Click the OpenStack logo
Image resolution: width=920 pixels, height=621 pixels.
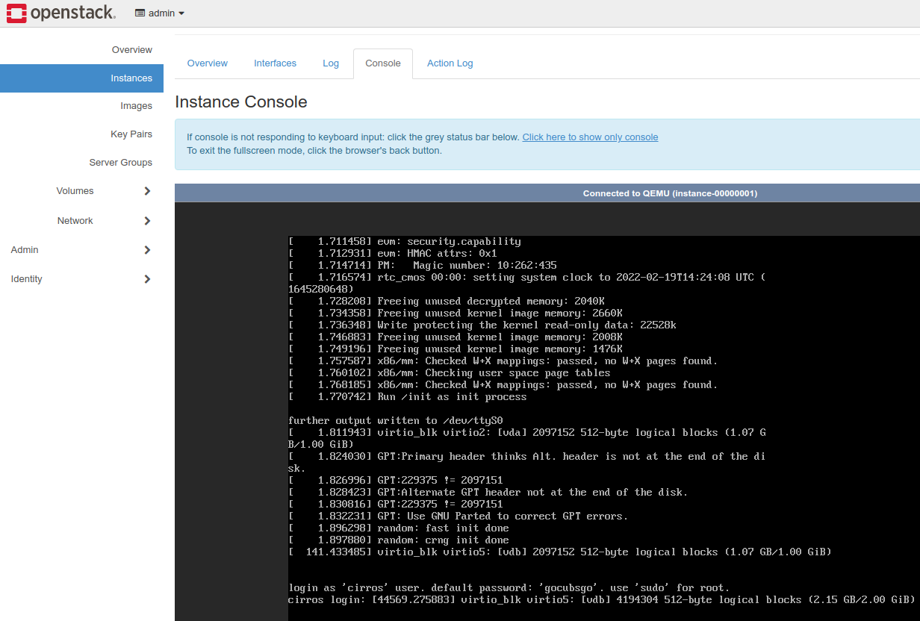tap(61, 13)
